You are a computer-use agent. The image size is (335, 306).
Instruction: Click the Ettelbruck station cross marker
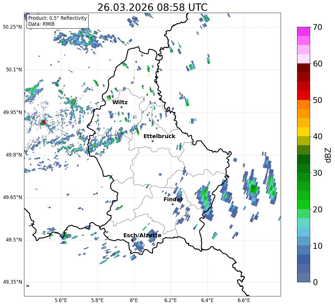tap(153, 141)
